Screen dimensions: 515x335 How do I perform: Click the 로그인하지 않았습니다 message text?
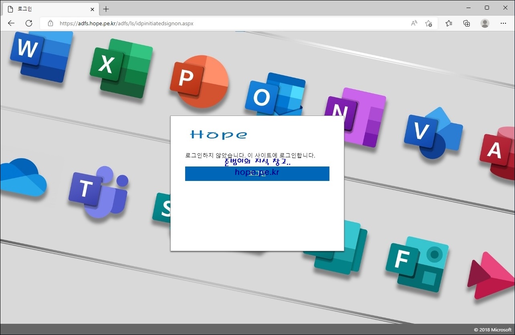coord(250,155)
